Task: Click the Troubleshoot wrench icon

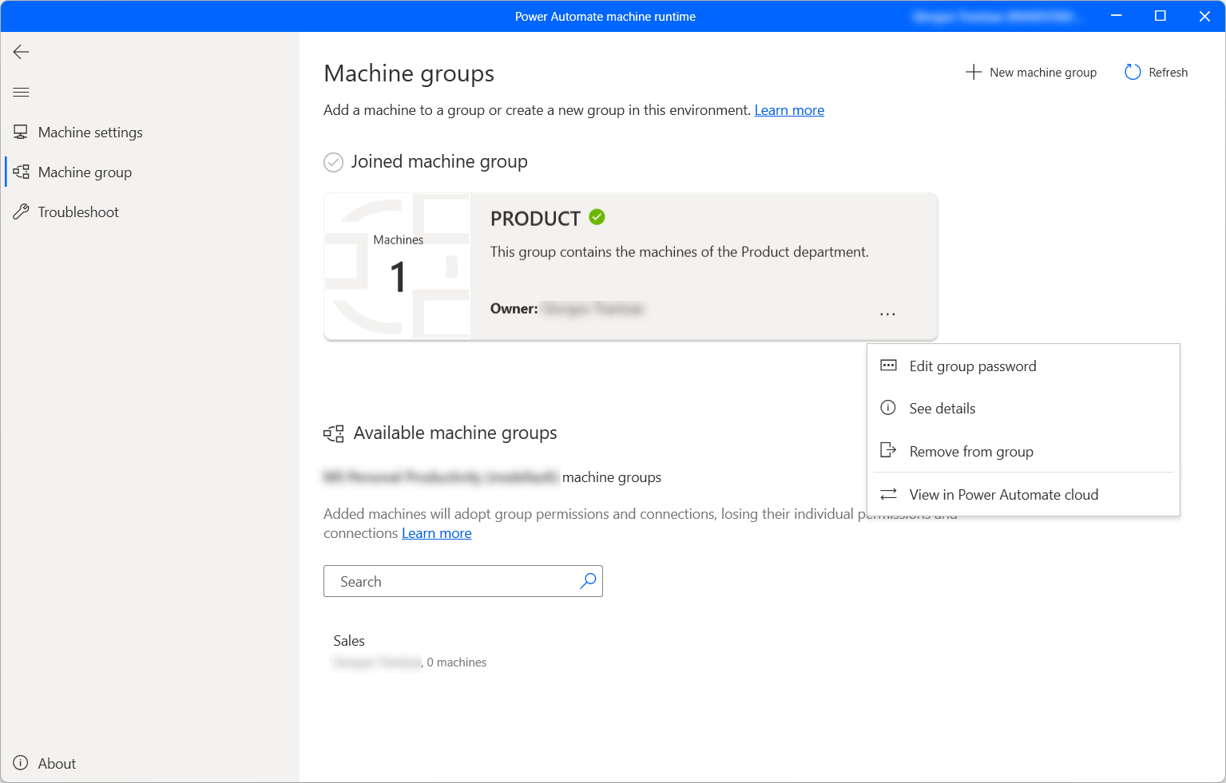Action: pyautogui.click(x=21, y=212)
